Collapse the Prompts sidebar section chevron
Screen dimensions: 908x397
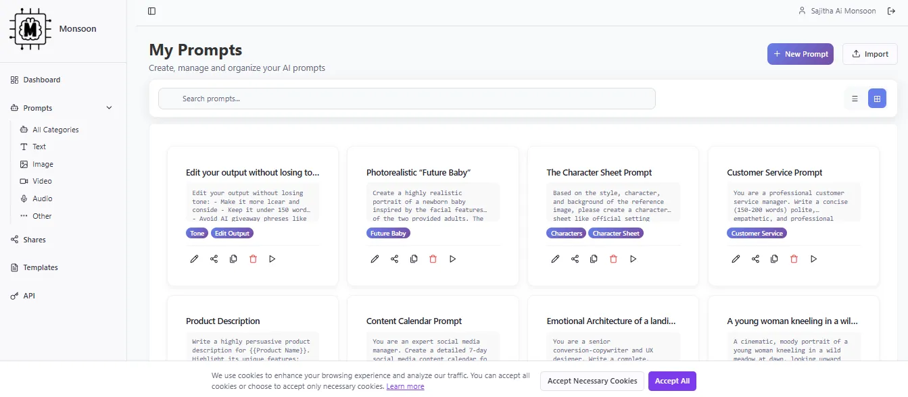coord(110,108)
